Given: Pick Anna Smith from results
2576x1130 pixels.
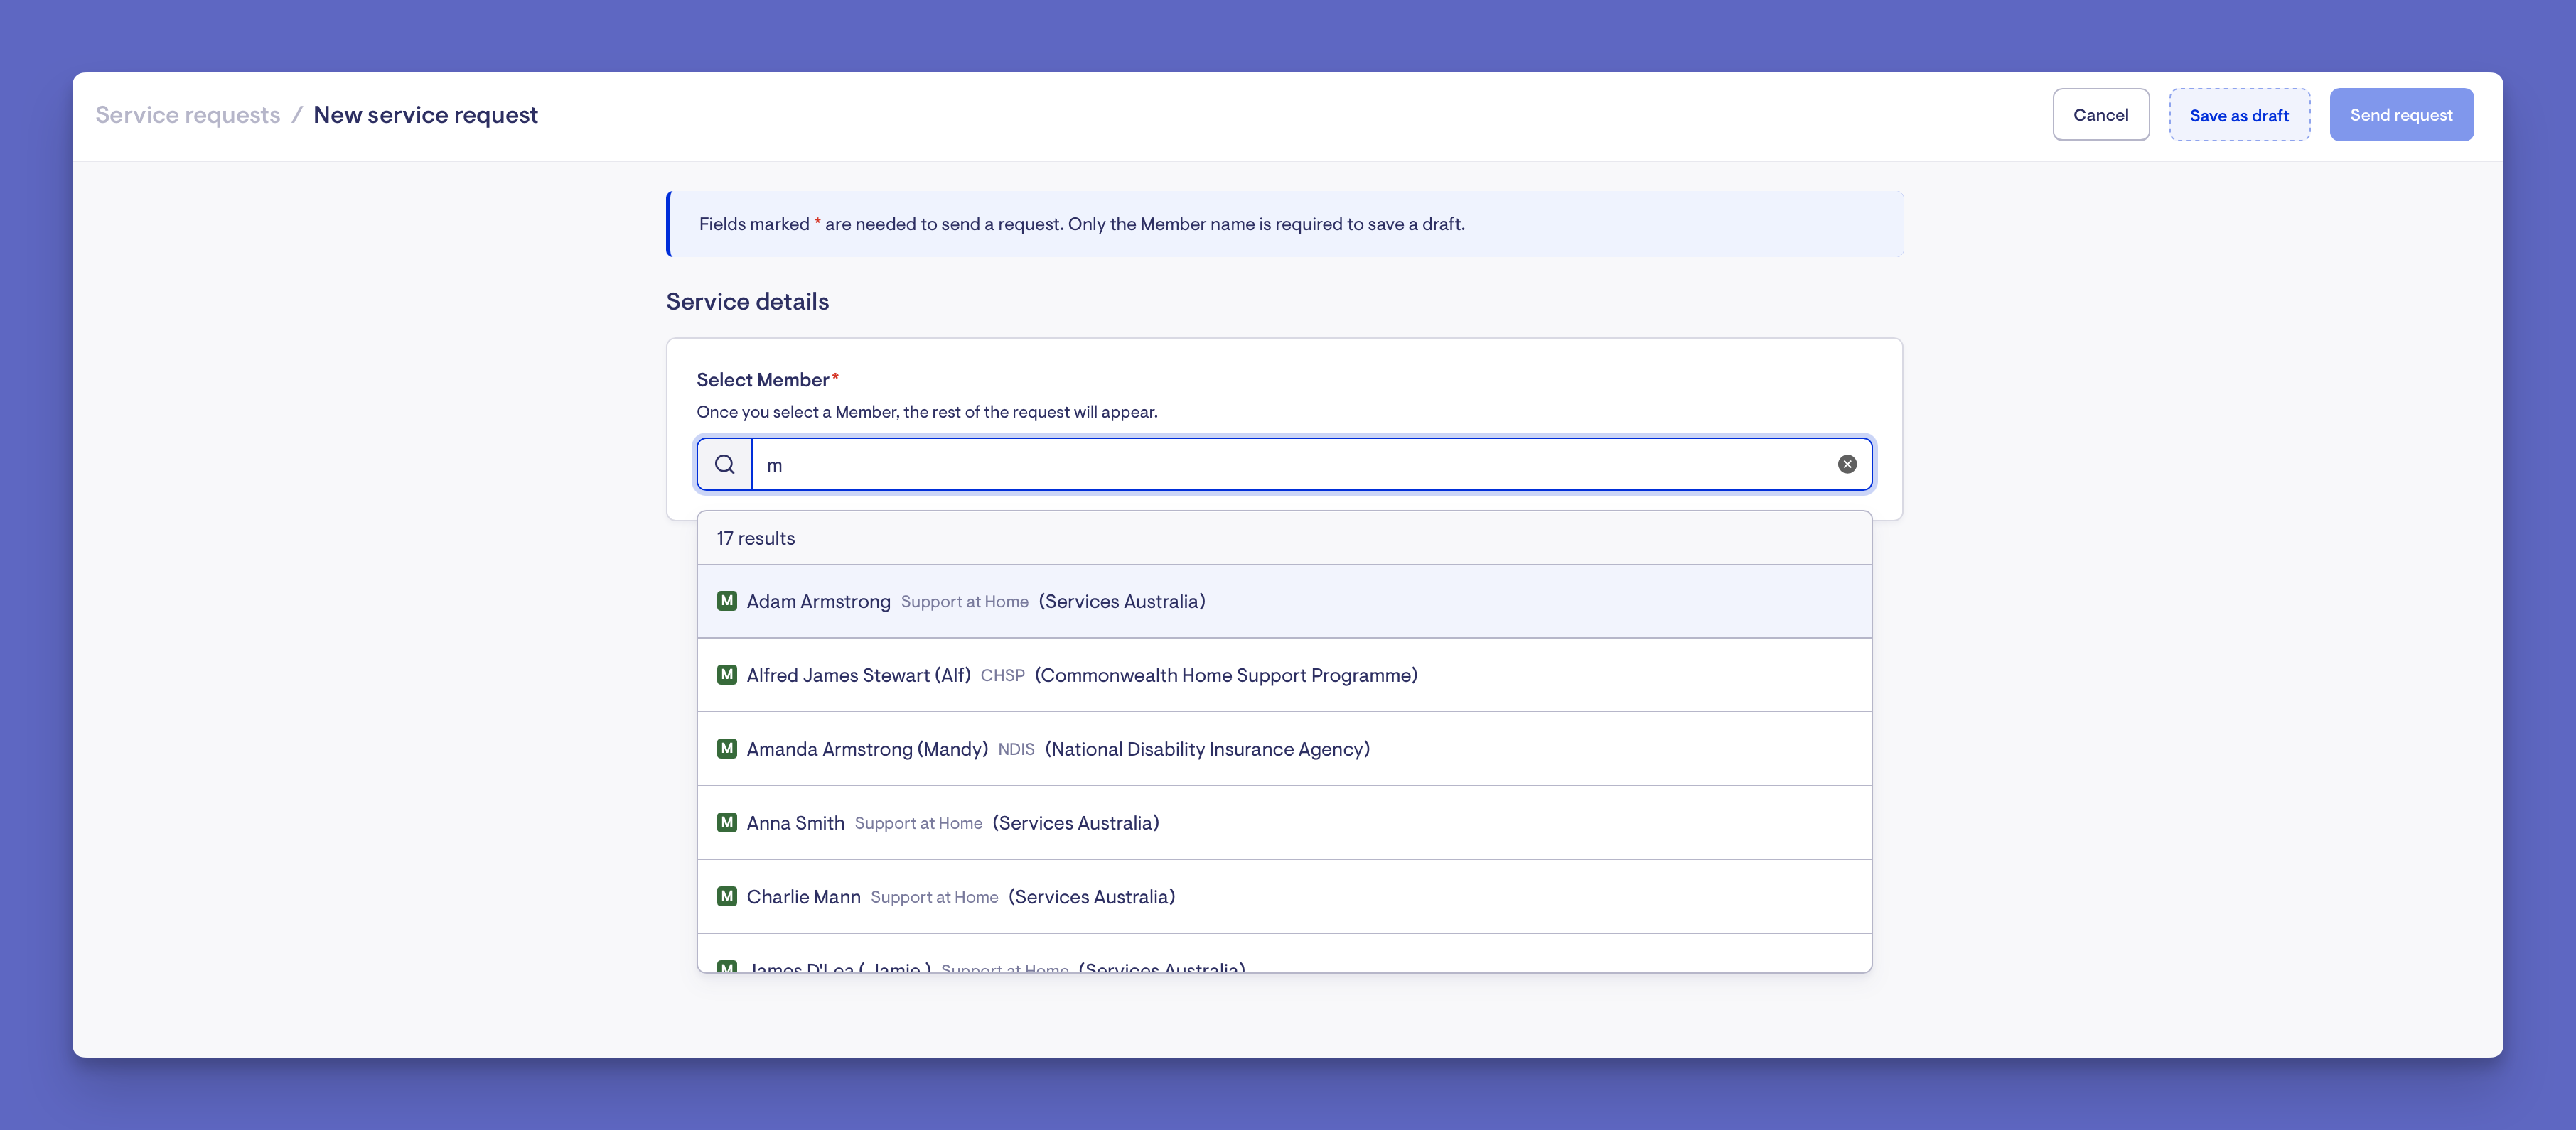Looking at the screenshot, I should coord(1284,823).
